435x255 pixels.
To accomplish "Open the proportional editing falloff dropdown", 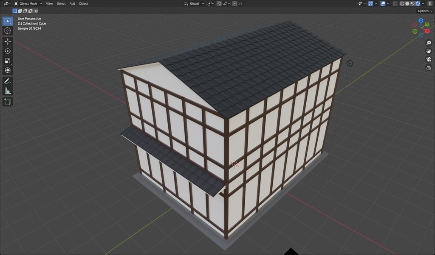I will coord(242,3).
